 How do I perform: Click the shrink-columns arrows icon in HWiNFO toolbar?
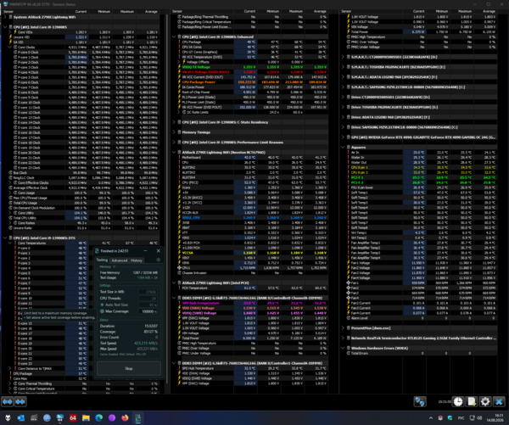(20, 401)
